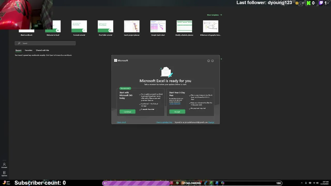Switch to the Recent tab
The height and width of the screenshot is (186, 331).
point(18,50)
